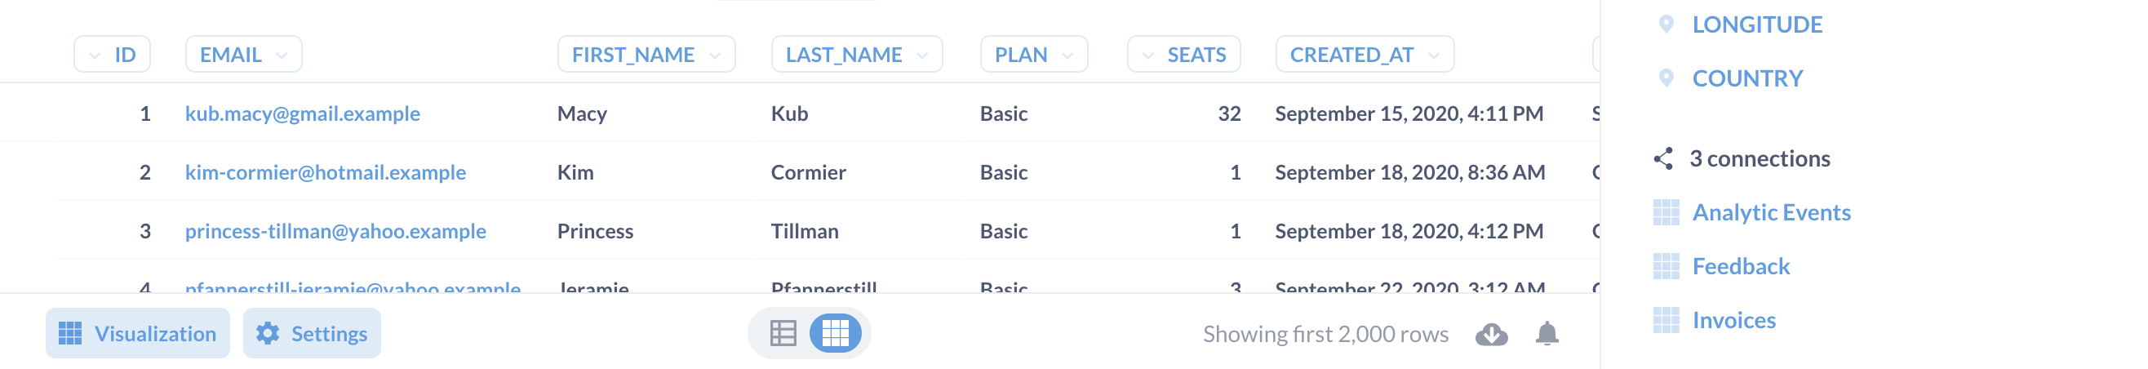This screenshot has height=369, width=2148.
Task: Select the SEATS column header
Action: [1184, 54]
